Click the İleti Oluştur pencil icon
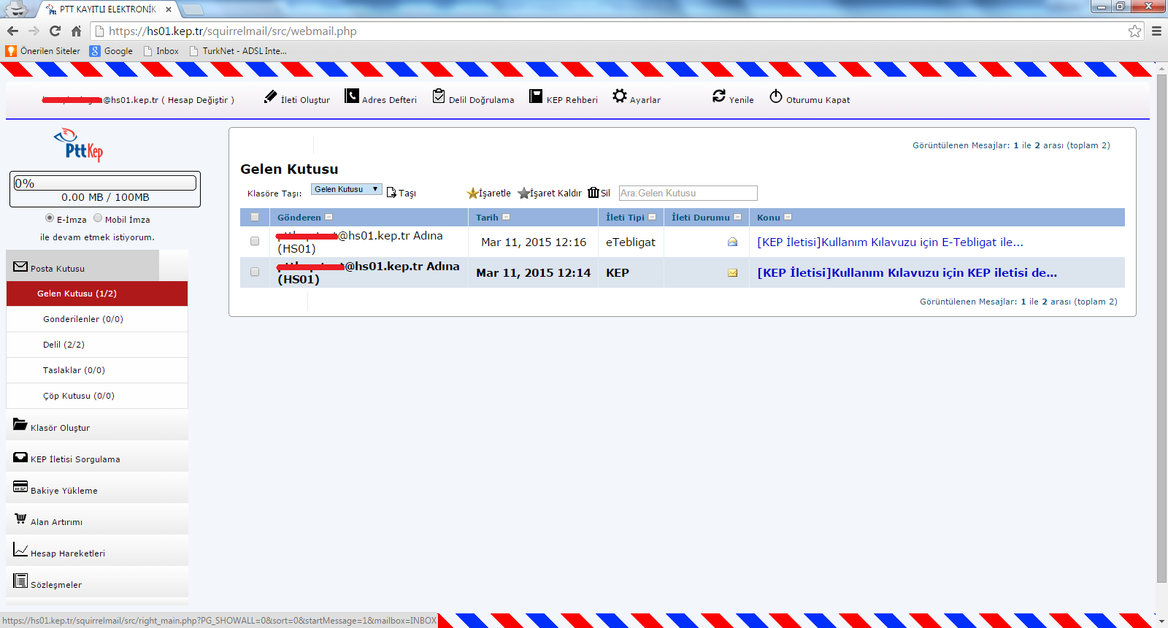Viewport: 1168px width, 628px height. [x=271, y=96]
